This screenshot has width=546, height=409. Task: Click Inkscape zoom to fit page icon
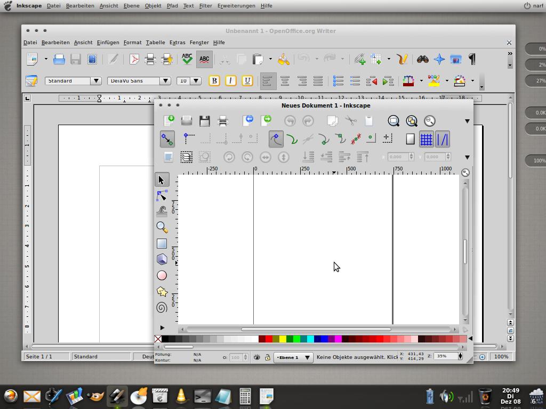(430, 121)
